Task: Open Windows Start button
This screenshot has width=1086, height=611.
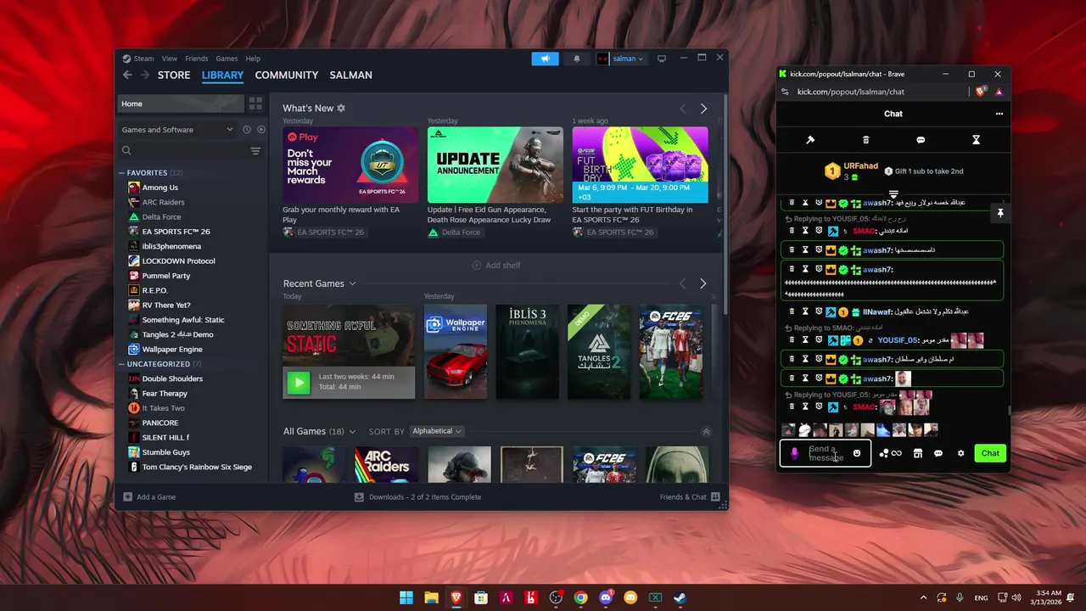Action: click(406, 597)
